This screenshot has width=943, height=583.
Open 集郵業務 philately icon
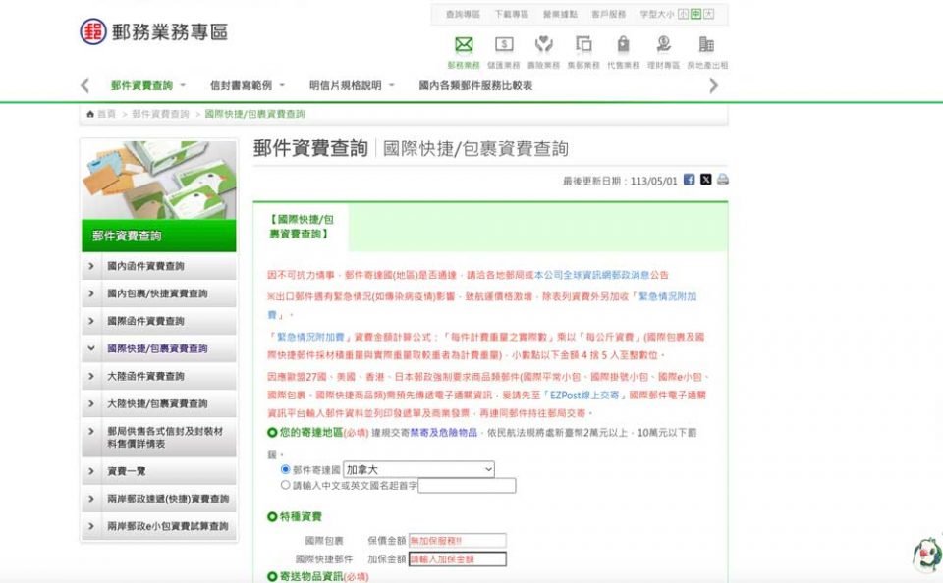pos(584,46)
